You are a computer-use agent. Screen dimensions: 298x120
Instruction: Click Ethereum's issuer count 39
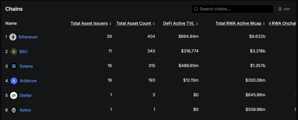click(x=109, y=36)
